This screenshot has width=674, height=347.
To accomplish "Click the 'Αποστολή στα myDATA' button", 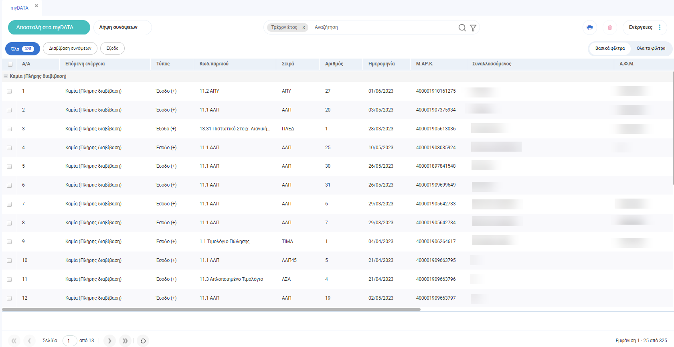I will 49,27.
